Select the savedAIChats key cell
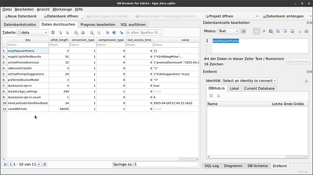 tap(28, 109)
